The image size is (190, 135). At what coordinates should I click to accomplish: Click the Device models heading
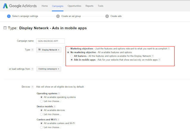(45, 107)
